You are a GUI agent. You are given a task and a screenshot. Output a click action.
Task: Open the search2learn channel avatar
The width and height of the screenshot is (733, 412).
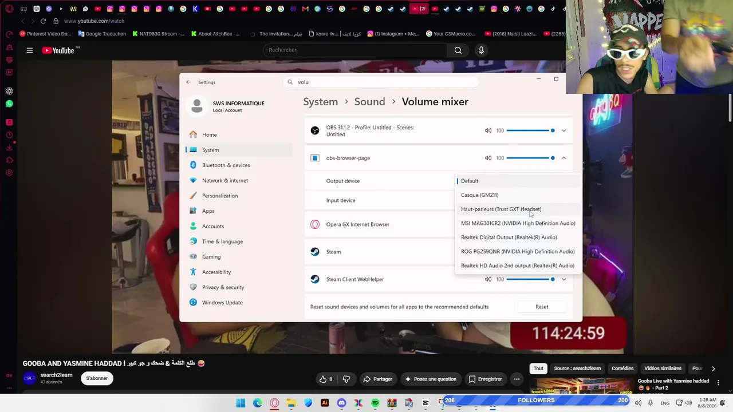click(x=29, y=378)
